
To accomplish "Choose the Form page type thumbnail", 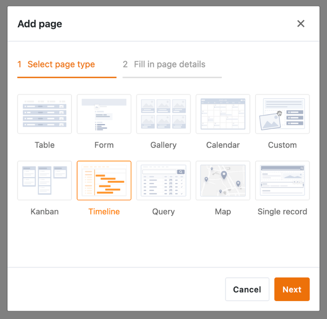I will [x=104, y=114].
